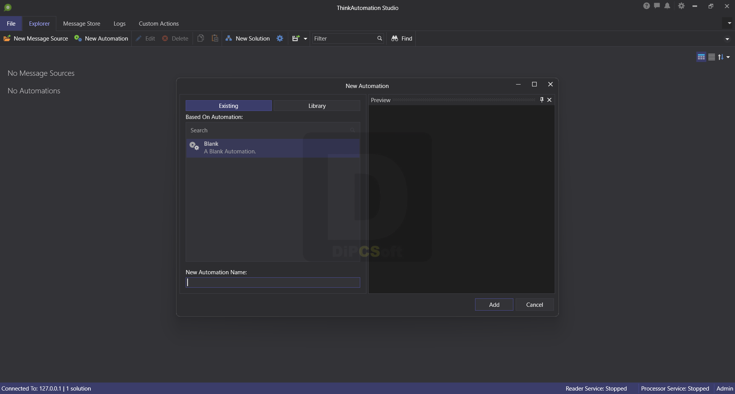Select the Library tab in dialog
The width and height of the screenshot is (735, 394).
317,106
